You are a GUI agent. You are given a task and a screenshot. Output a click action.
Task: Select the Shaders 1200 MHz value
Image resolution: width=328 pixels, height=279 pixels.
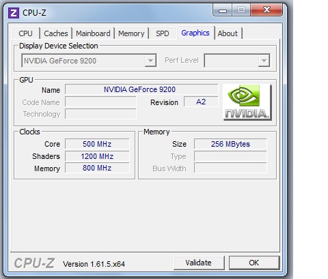click(97, 156)
